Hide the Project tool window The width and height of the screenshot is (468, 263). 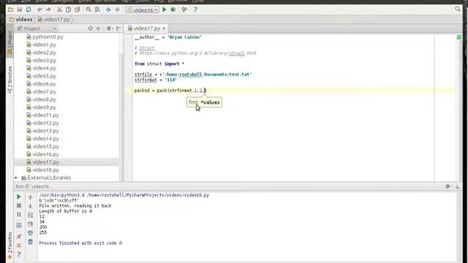coord(118,28)
